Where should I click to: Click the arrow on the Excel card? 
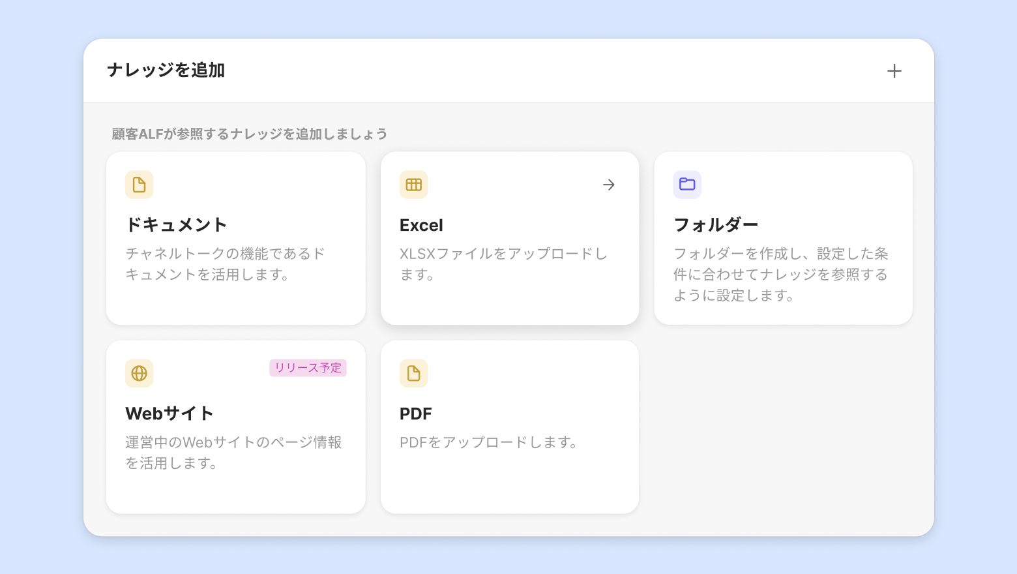[x=608, y=185]
